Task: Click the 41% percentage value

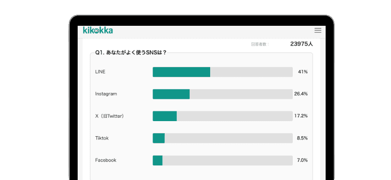Action: click(x=303, y=72)
